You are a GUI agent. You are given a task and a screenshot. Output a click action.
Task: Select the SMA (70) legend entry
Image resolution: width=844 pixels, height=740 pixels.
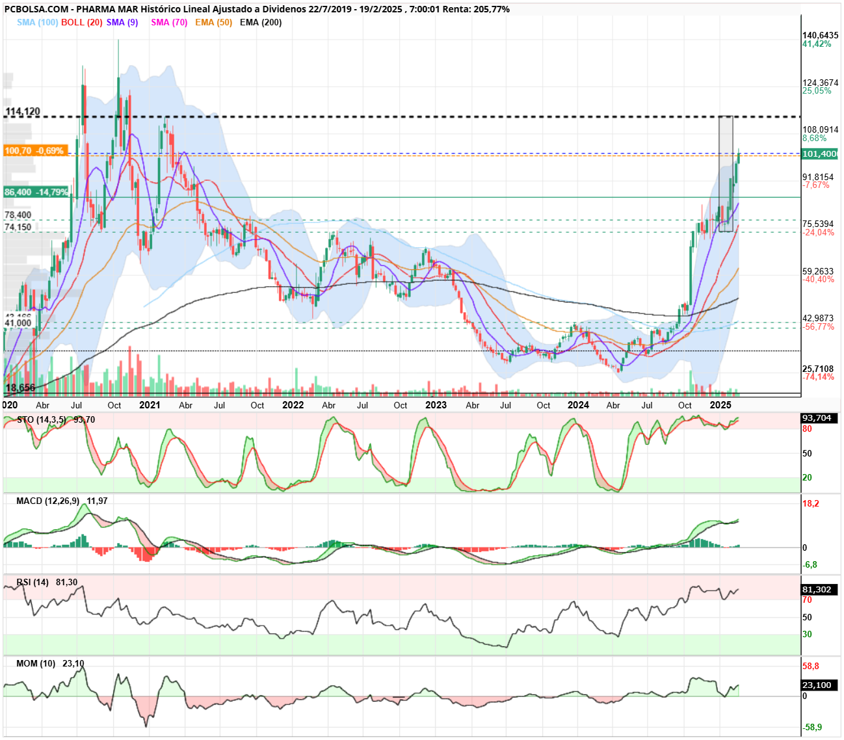169,22
